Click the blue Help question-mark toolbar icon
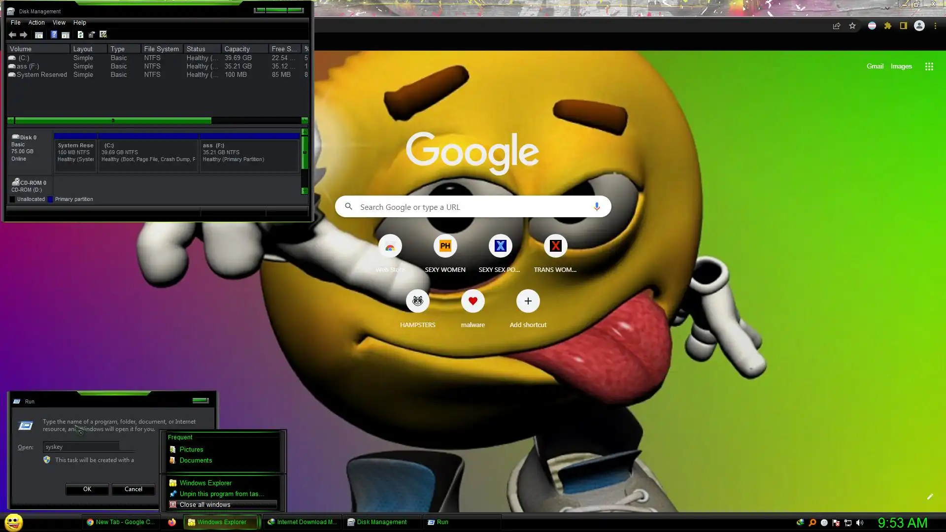Screen dimensions: 946x532 pyautogui.click(x=54, y=34)
